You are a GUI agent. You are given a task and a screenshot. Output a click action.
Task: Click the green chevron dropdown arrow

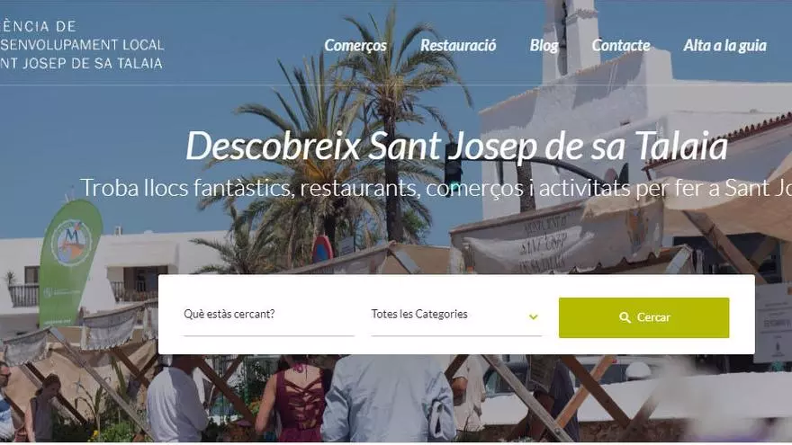tap(534, 316)
